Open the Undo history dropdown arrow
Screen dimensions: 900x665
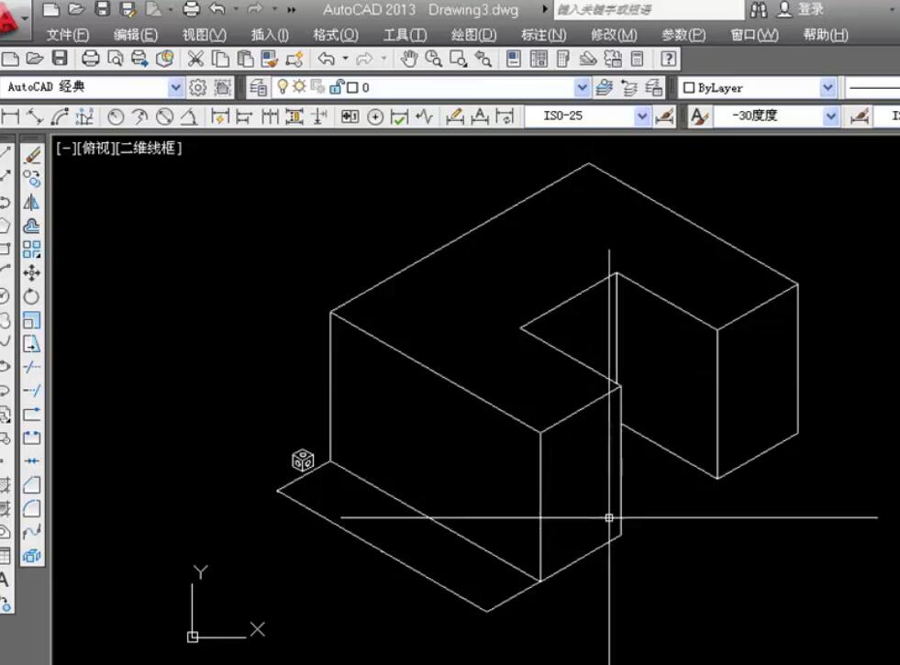pyautogui.click(x=345, y=59)
